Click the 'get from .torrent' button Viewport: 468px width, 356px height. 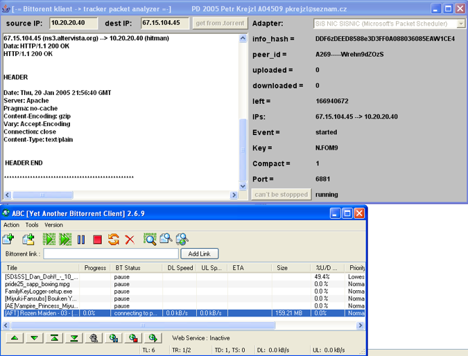[x=220, y=24]
